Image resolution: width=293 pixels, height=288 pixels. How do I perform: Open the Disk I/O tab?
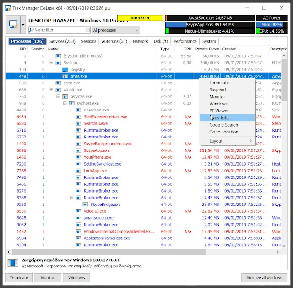click(161, 41)
